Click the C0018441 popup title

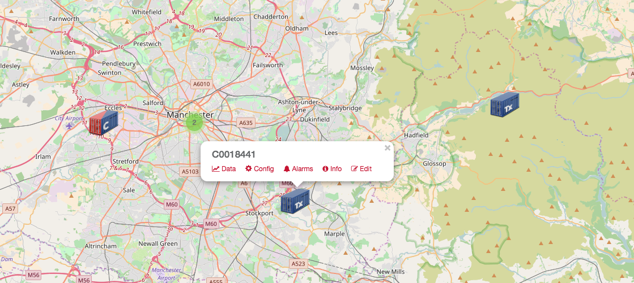tap(233, 154)
